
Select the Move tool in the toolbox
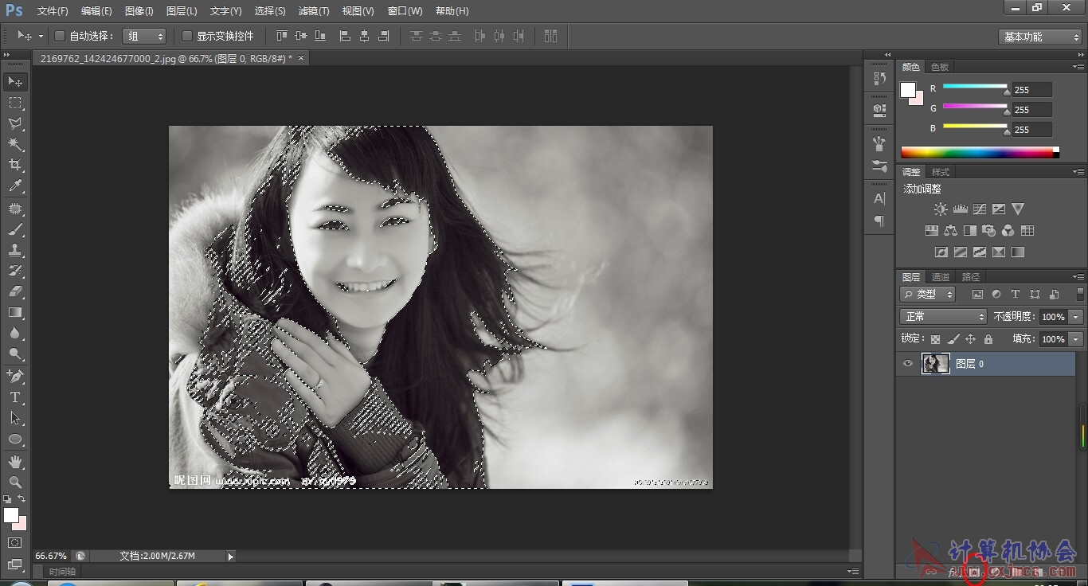point(15,81)
